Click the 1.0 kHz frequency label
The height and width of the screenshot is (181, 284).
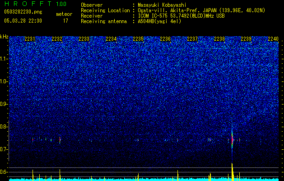4,81
